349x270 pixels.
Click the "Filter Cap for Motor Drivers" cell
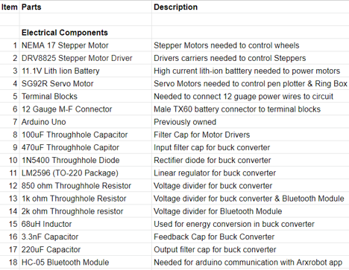point(251,135)
